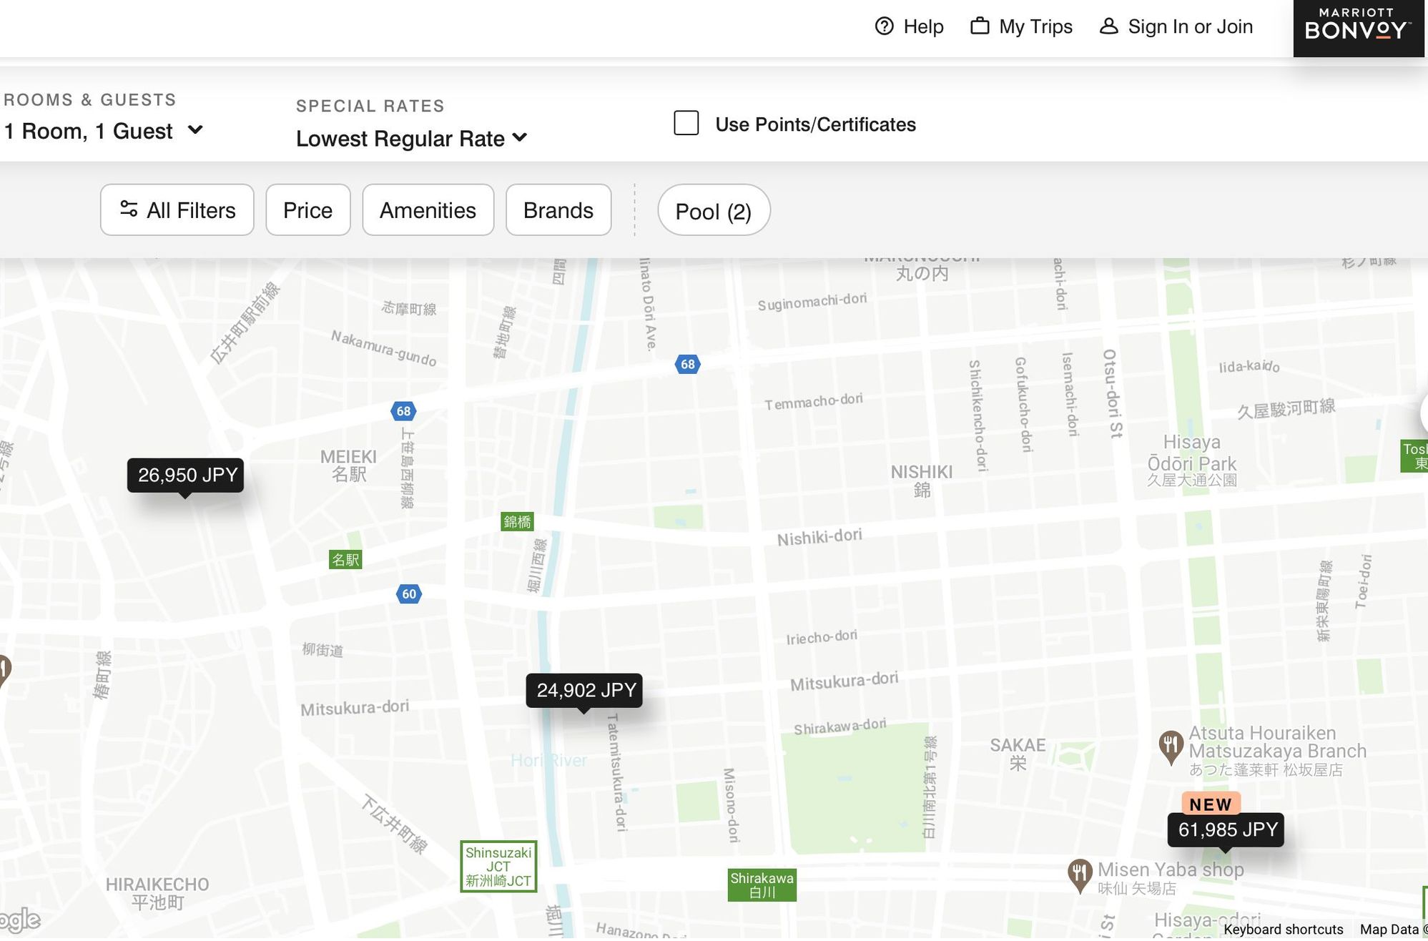Toggle the Pool (2) filter chip
Screen dimensions: 1428x941
714,210
